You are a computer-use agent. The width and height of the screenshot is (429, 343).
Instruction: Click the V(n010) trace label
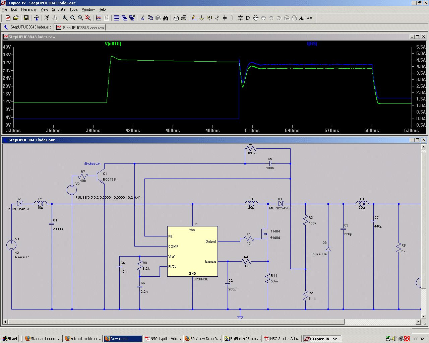113,44
